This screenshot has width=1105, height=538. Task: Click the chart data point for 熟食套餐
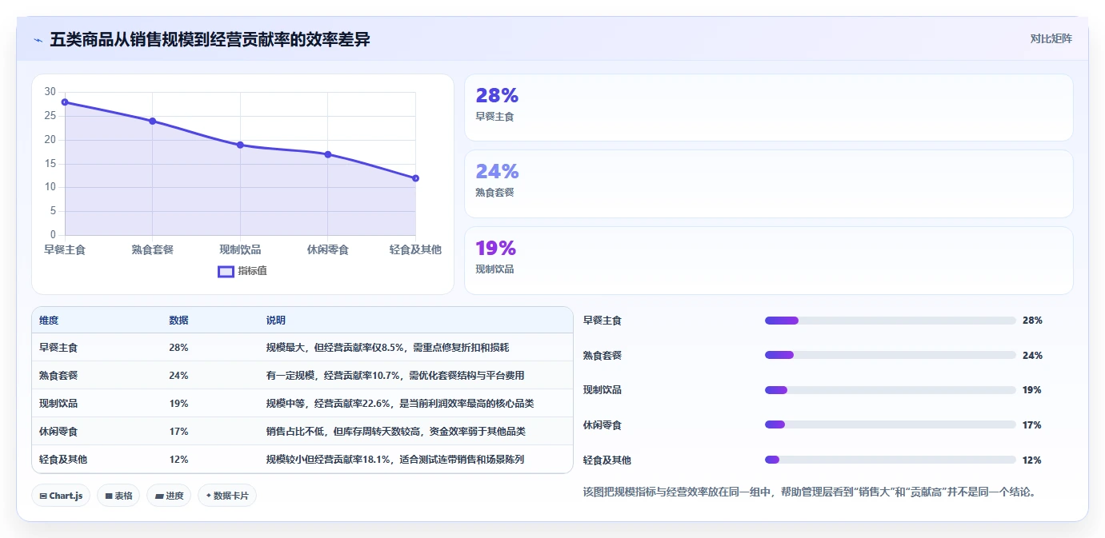point(152,121)
